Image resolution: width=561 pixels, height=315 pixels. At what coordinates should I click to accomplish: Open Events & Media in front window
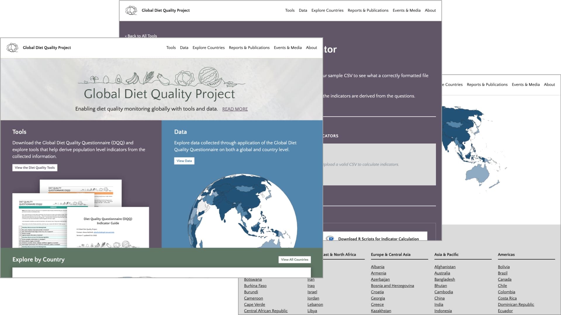click(288, 48)
